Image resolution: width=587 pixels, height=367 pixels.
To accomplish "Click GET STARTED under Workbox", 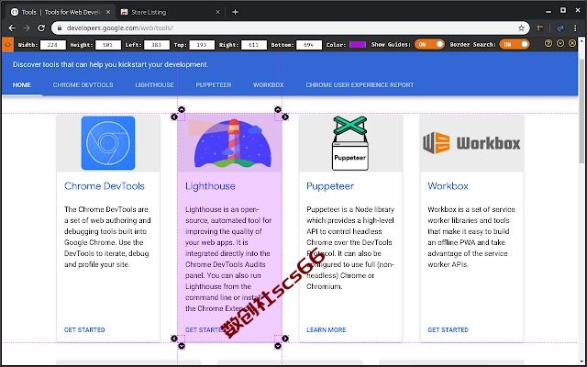I will pos(448,330).
